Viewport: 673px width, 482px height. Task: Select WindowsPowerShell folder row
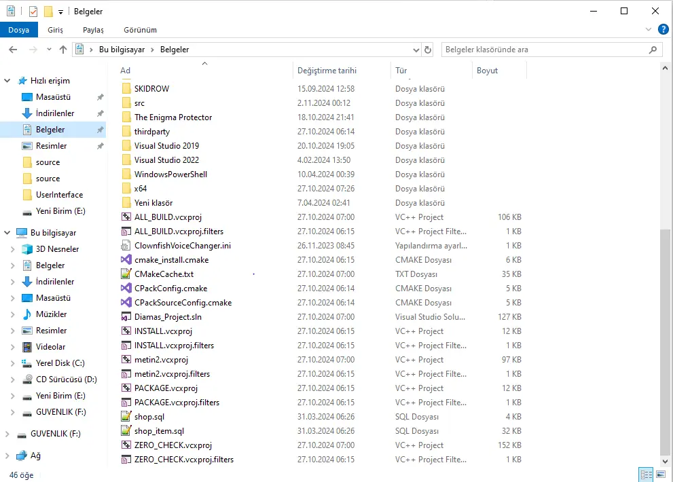point(322,174)
